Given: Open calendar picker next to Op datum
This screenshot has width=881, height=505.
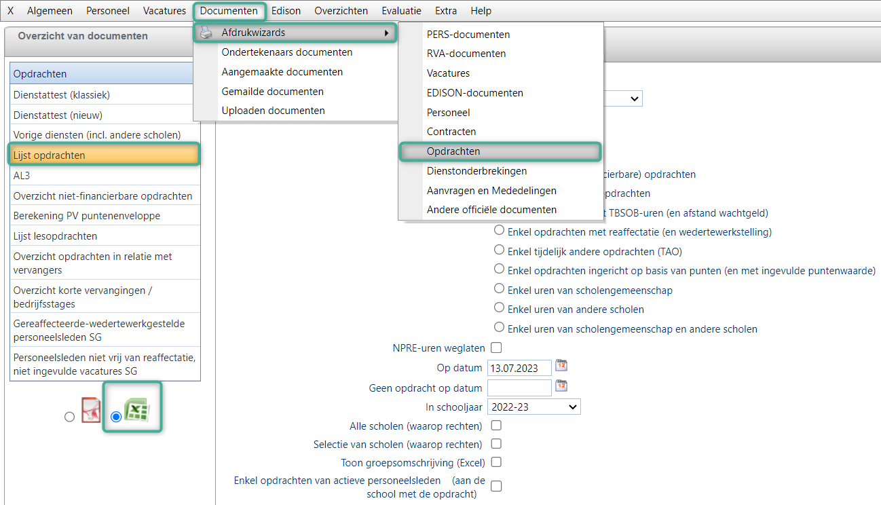Looking at the screenshot, I should tap(561, 366).
